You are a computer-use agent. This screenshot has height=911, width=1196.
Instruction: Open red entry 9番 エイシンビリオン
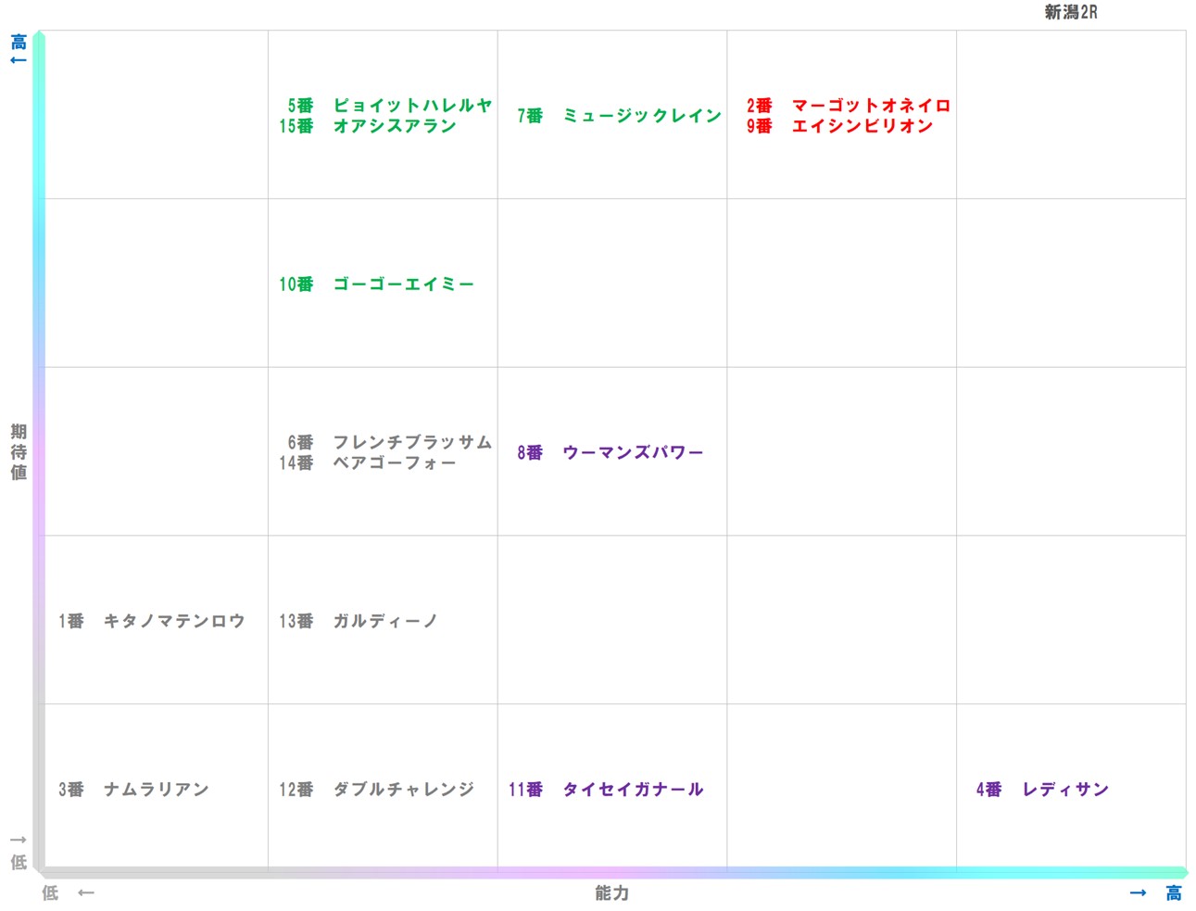pyautogui.click(x=839, y=126)
